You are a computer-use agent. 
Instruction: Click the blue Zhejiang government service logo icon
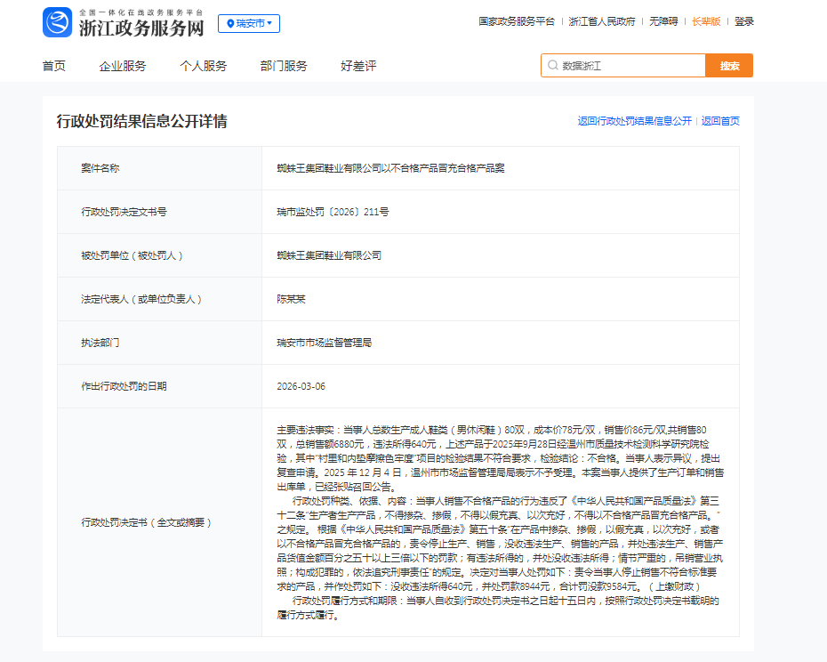(x=57, y=22)
